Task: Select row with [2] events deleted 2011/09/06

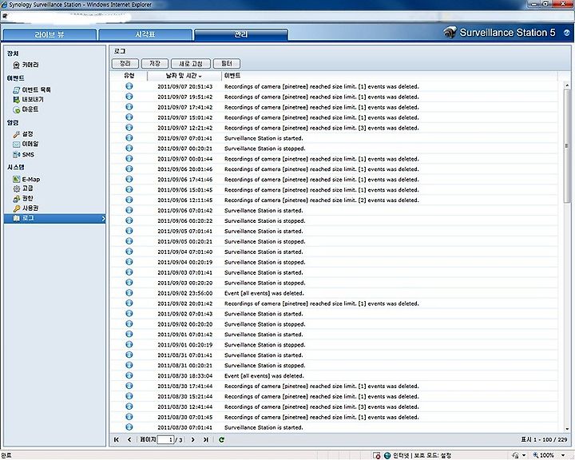Action: point(335,200)
